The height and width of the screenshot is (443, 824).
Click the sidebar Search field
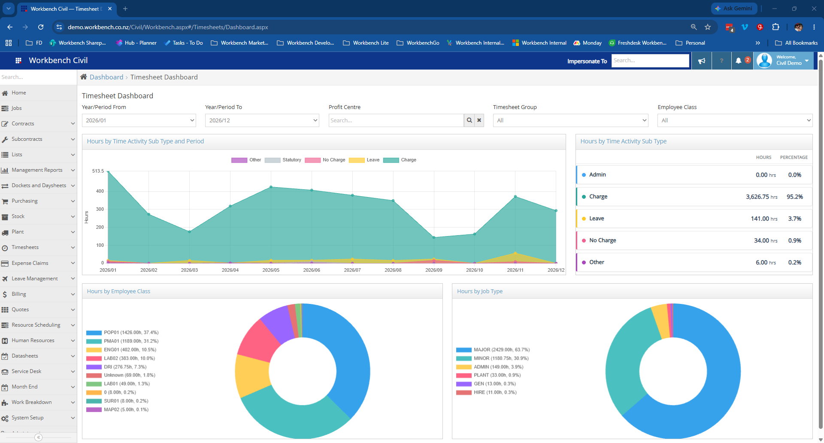click(x=38, y=77)
